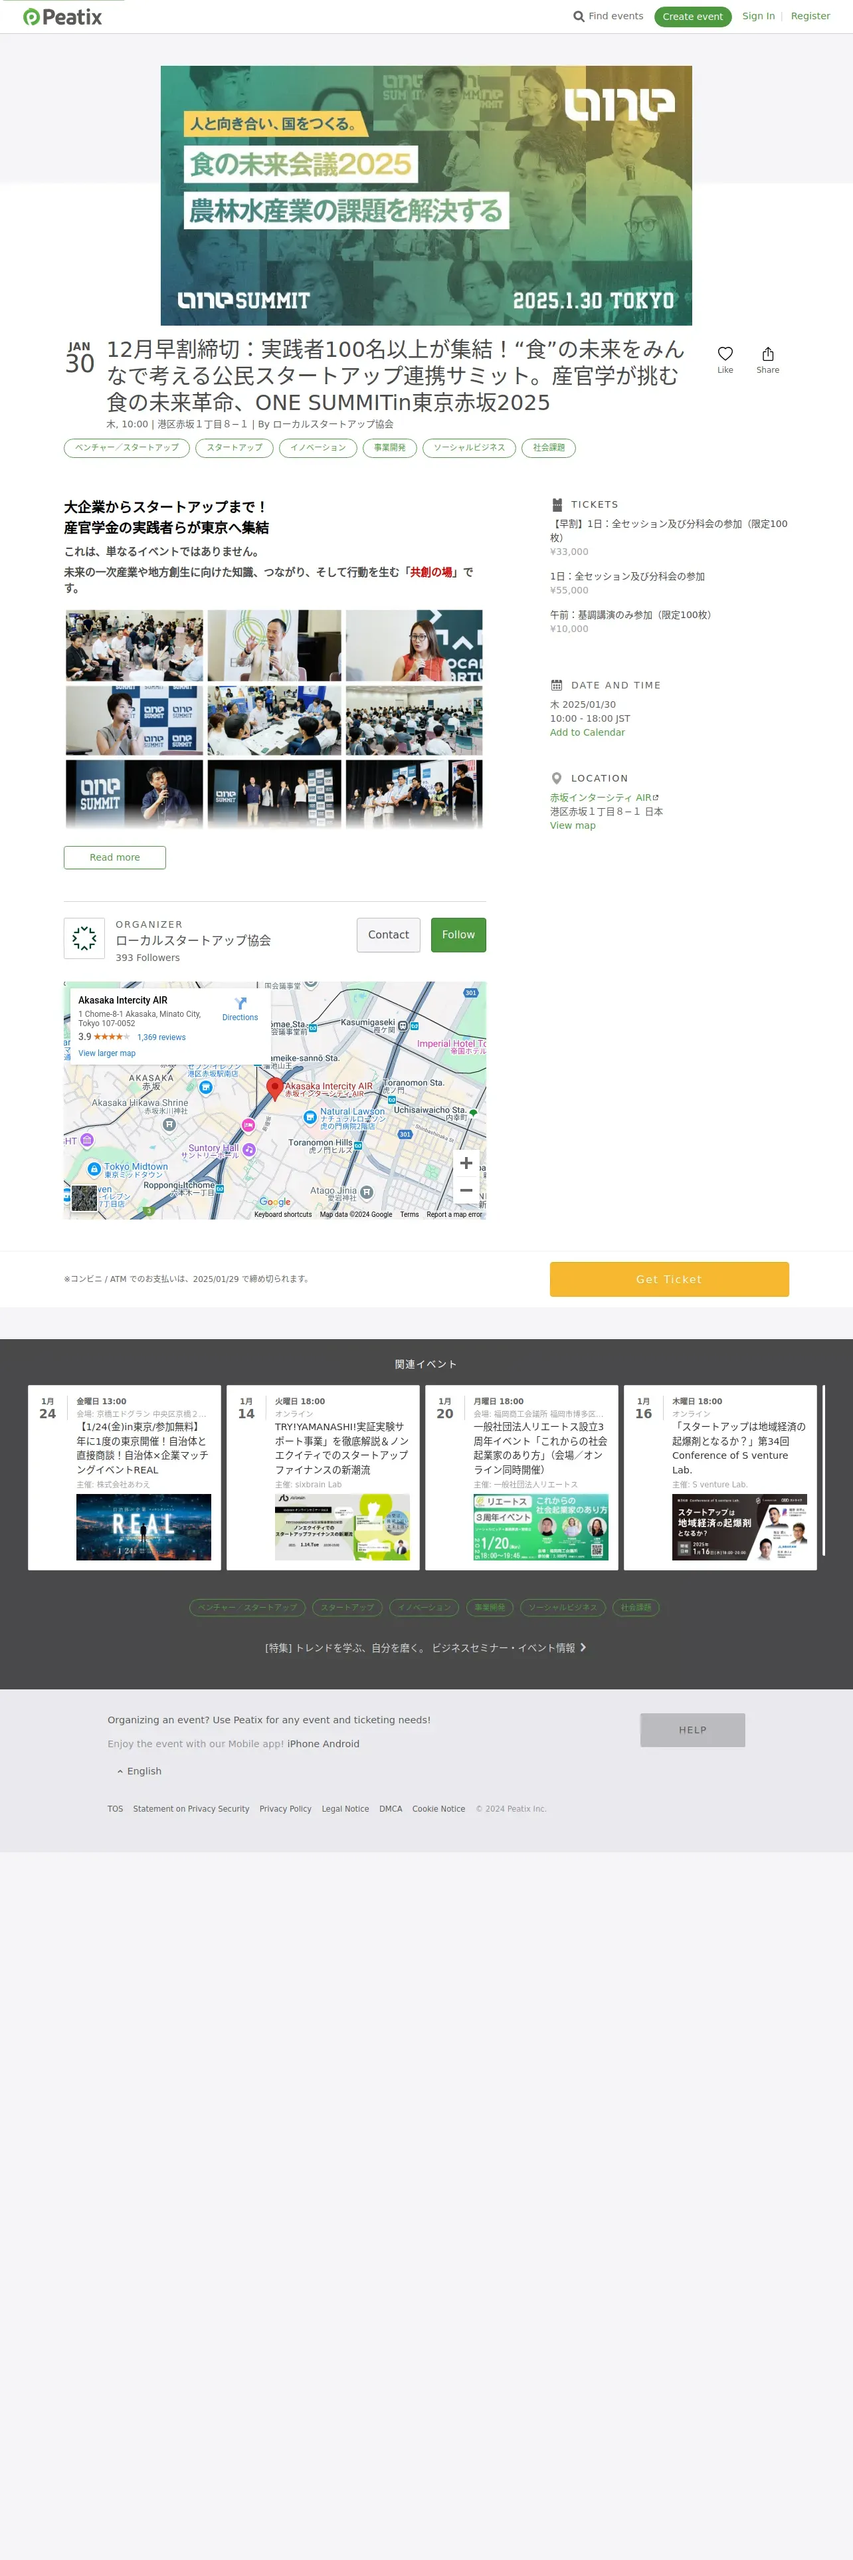
Task: Click Get Ticket button
Action: [669, 1279]
